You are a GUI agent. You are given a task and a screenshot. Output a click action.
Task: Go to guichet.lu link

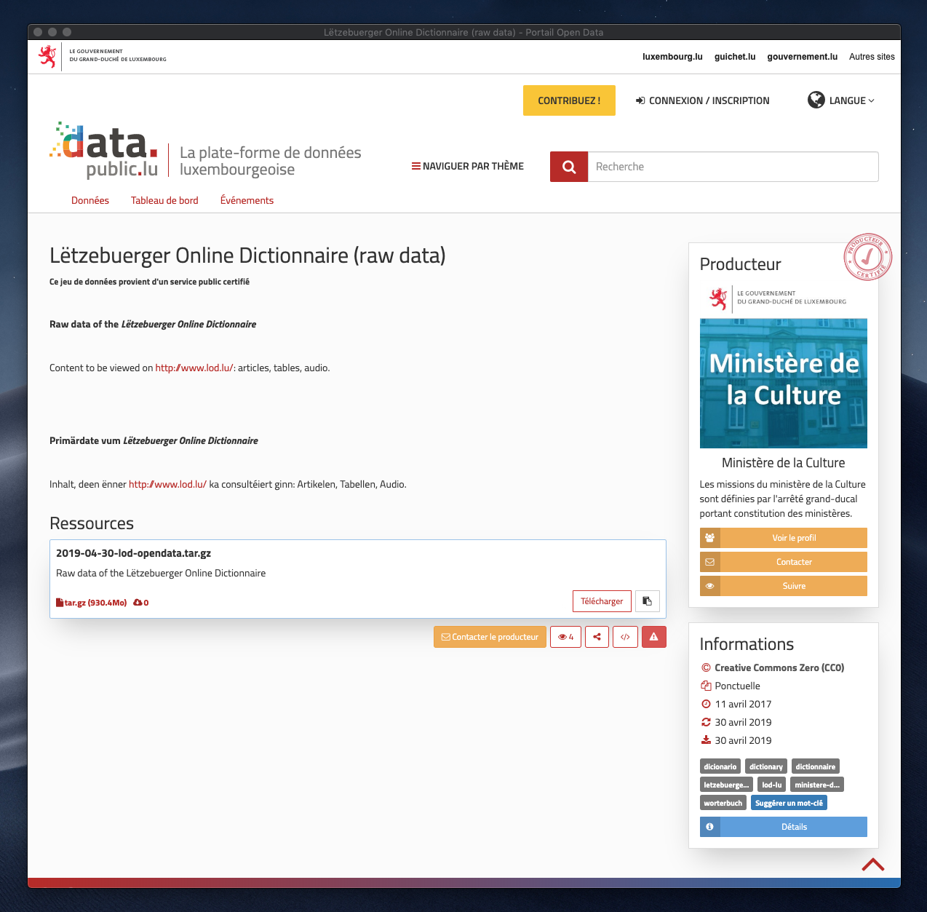[x=735, y=57]
